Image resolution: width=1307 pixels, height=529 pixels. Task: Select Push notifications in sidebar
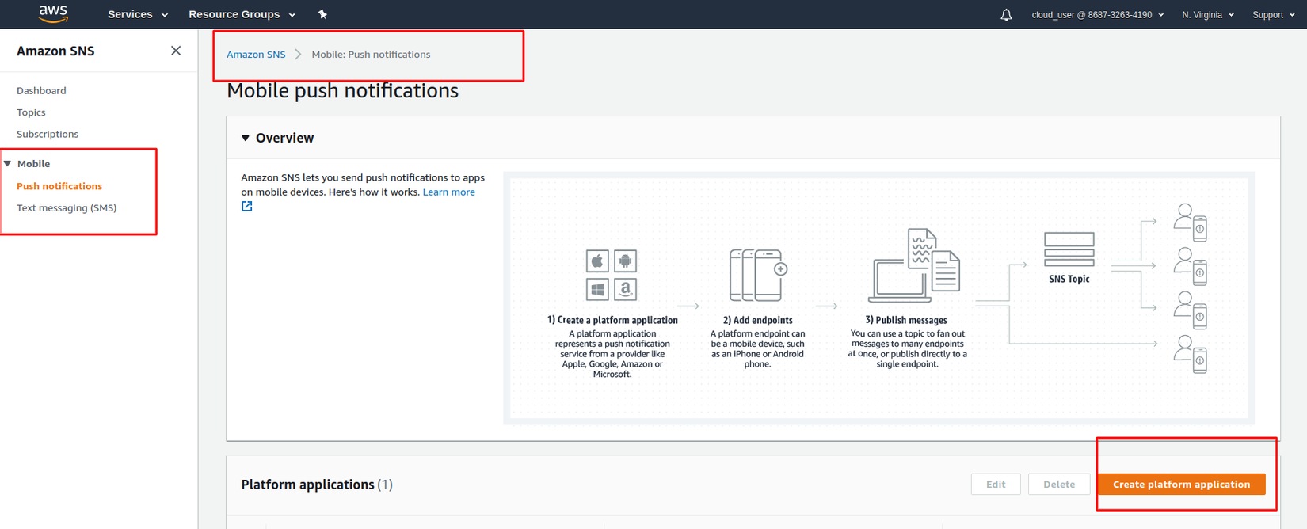click(59, 186)
